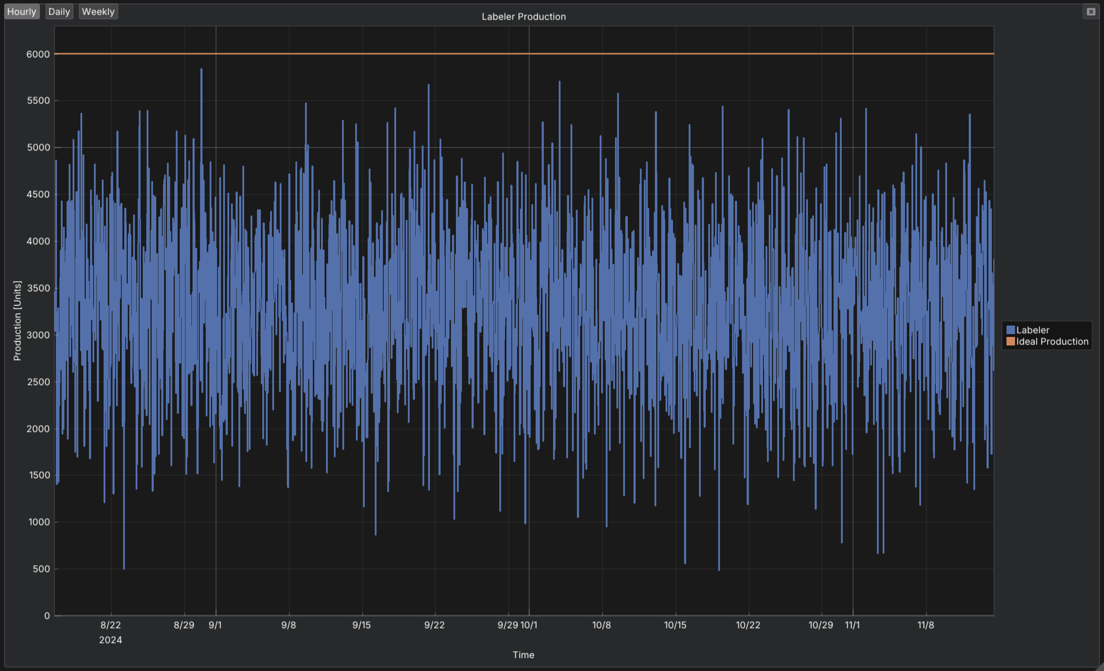Viewport: 1104px width, 671px height.
Task: Click the 5000 y-axis tick label
Action: click(38, 147)
